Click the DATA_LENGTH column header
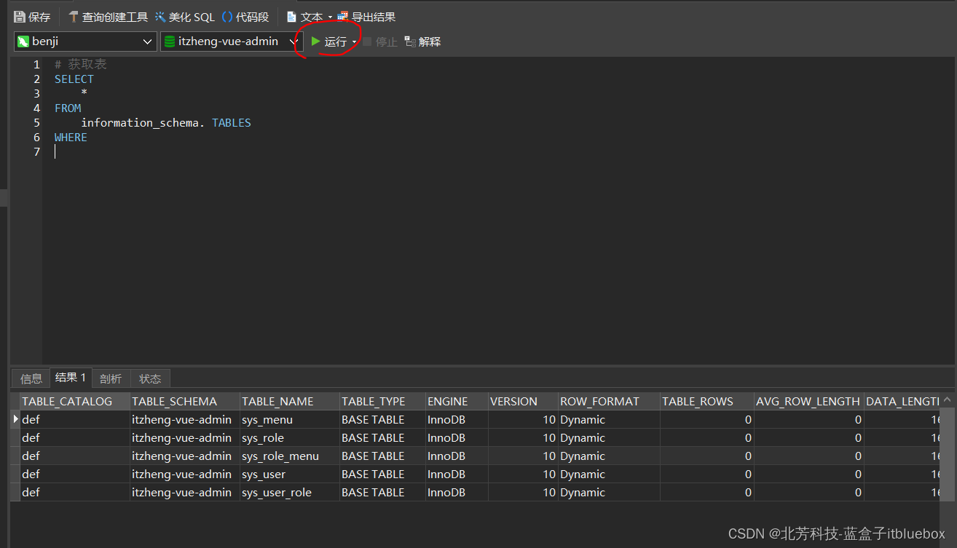Viewport: 957px width, 548px height. (x=903, y=401)
